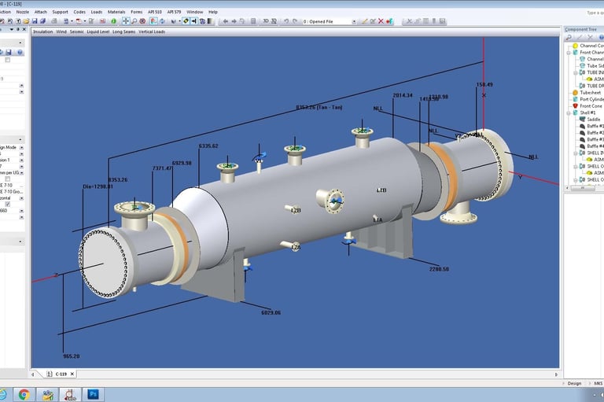Click the Long Seams button
Image resolution: width=604 pixels, height=402 pixels.
[123, 31]
